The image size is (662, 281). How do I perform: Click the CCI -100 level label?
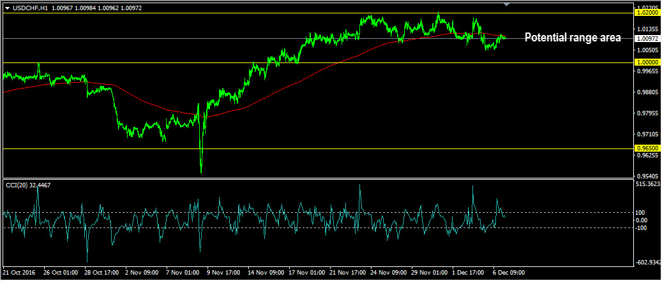point(643,228)
